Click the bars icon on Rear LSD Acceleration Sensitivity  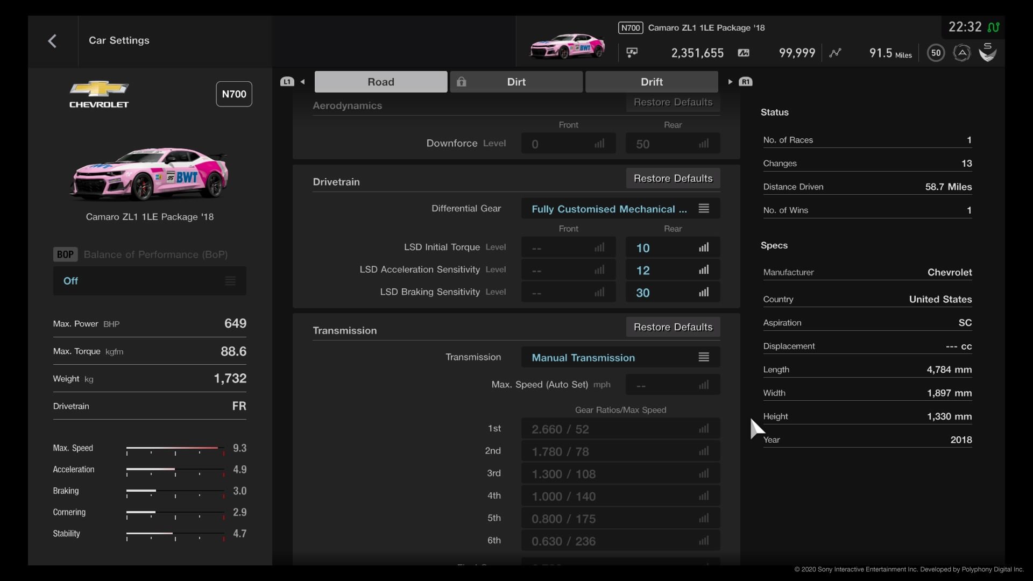[x=704, y=270]
